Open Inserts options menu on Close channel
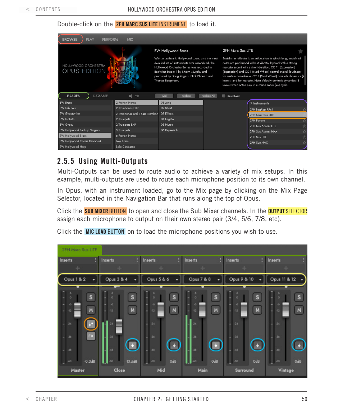Screen dimensions: 343x408 click(137, 260)
